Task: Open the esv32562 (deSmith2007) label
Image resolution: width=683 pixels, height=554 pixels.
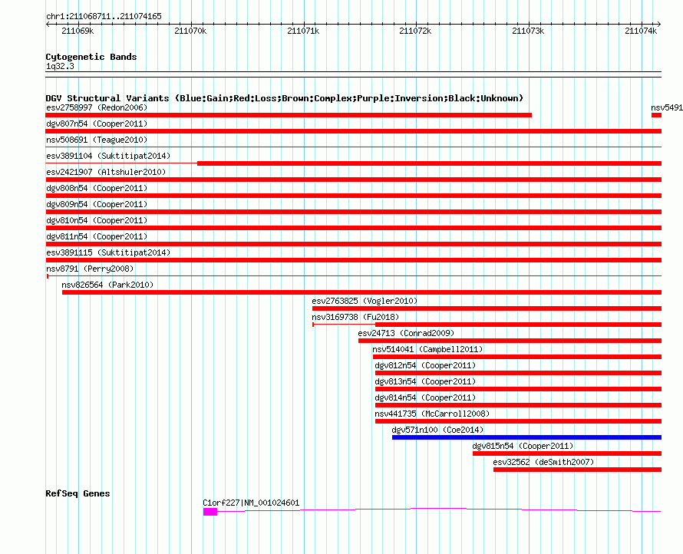Action: (543, 462)
